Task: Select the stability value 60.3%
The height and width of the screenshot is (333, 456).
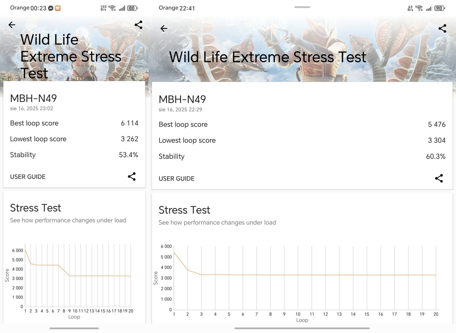Action: 436,156
